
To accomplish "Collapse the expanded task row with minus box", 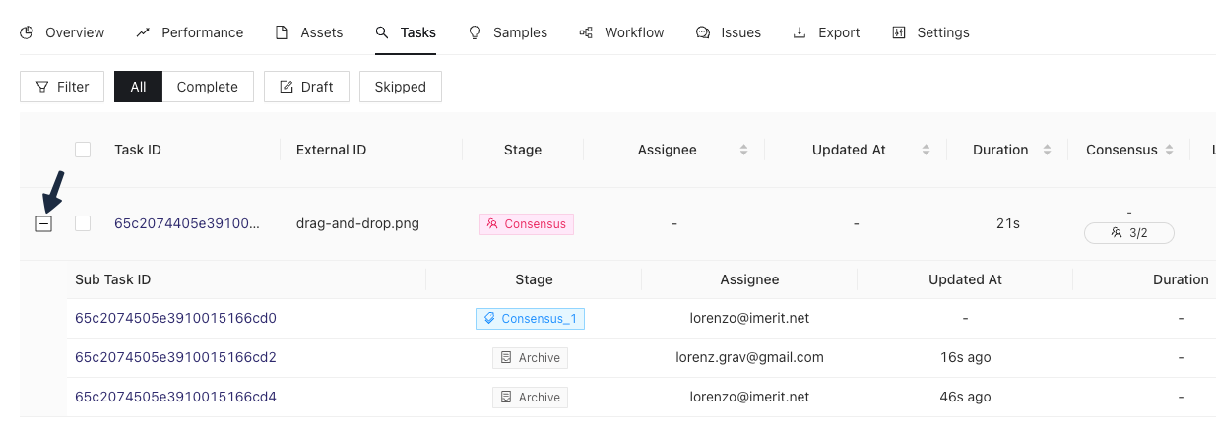I will coord(43,224).
